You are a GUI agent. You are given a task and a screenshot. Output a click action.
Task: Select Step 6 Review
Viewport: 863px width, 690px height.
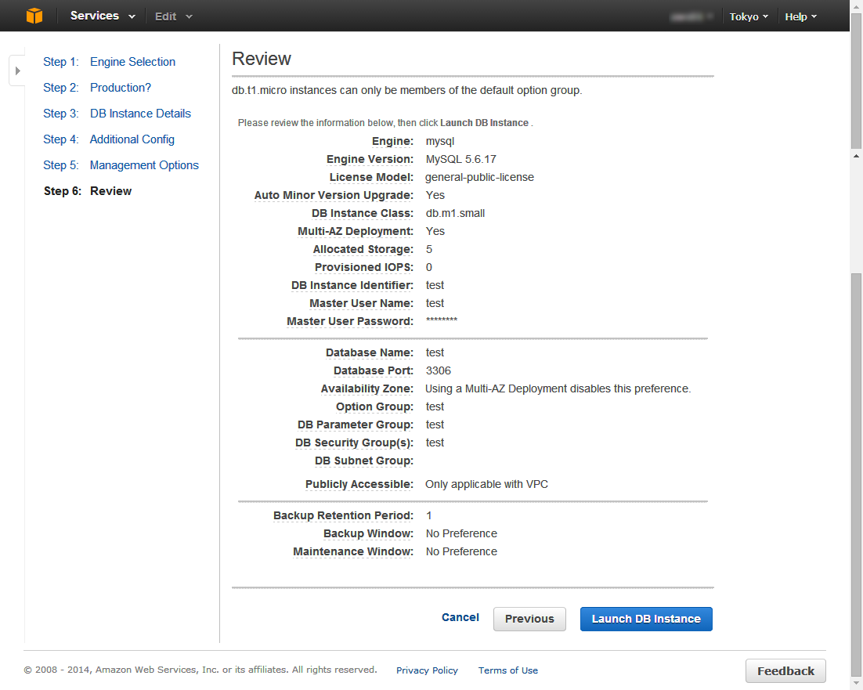88,191
